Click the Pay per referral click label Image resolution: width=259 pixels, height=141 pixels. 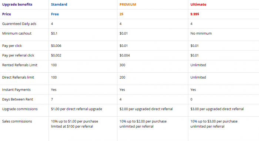click(18, 55)
